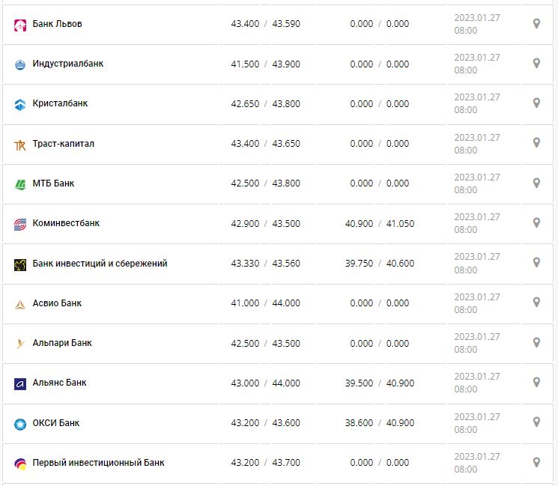Click Асвио Банк location marker

click(536, 303)
